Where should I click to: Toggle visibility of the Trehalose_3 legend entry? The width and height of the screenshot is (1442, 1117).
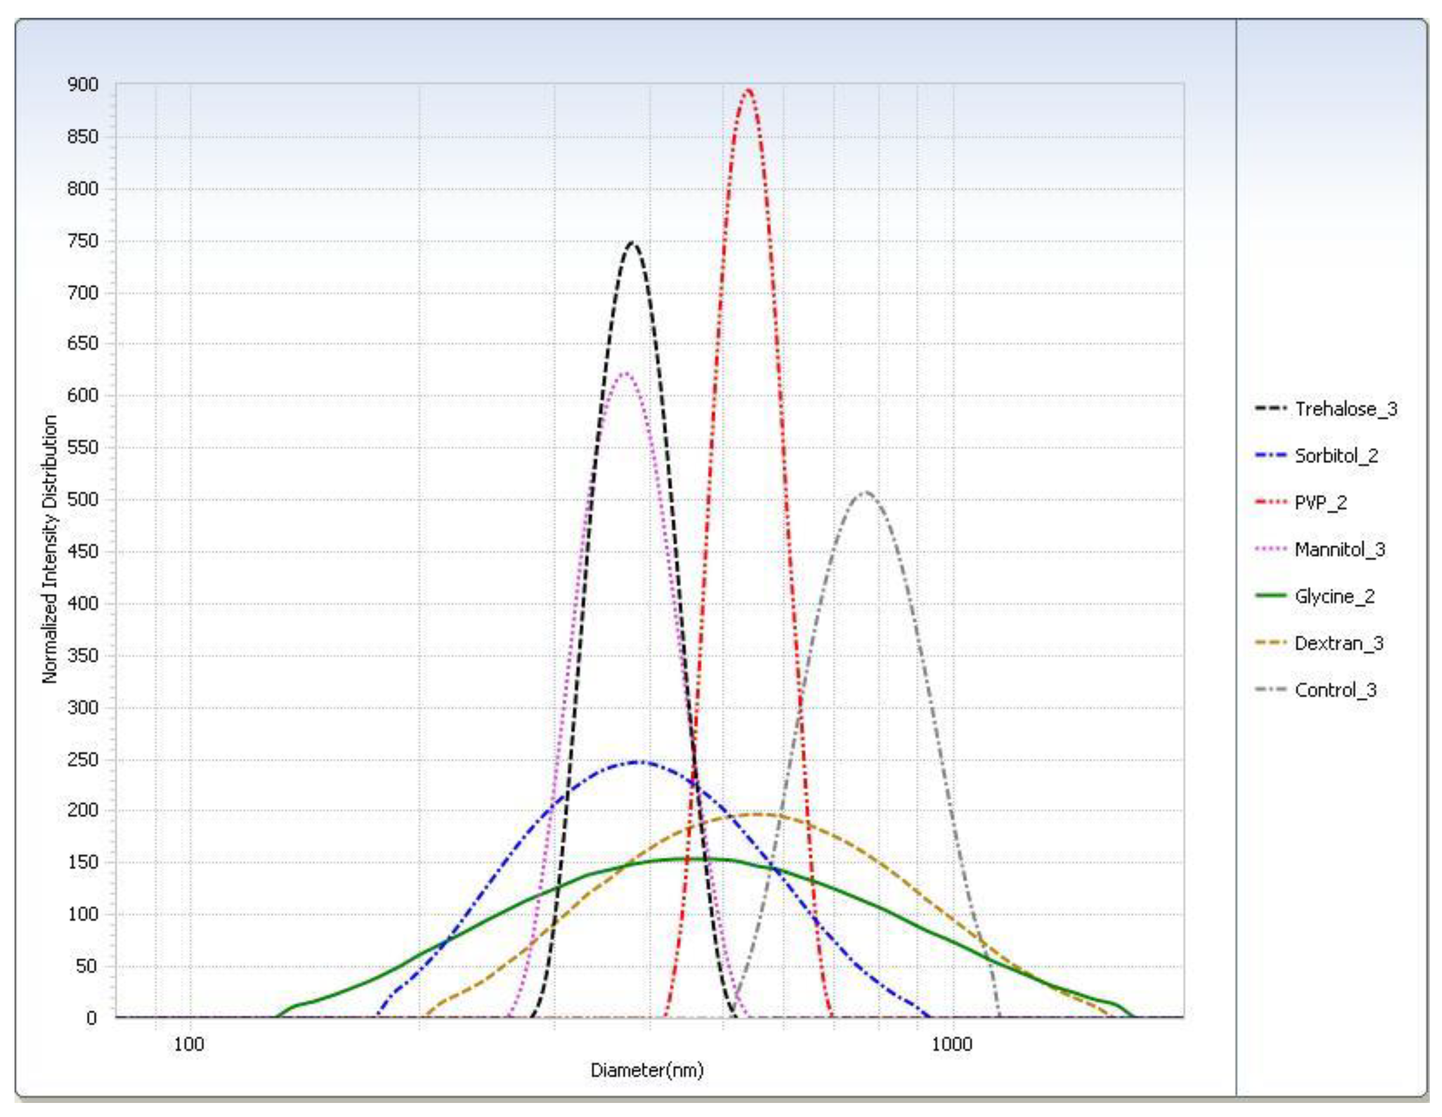1334,408
